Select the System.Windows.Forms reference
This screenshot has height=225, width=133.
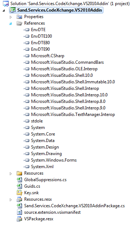54,160
